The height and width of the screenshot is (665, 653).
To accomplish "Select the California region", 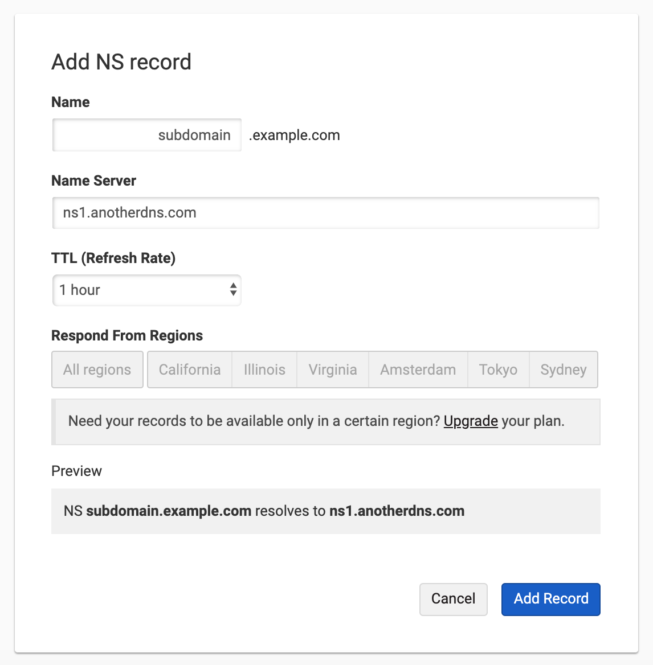I will [189, 370].
